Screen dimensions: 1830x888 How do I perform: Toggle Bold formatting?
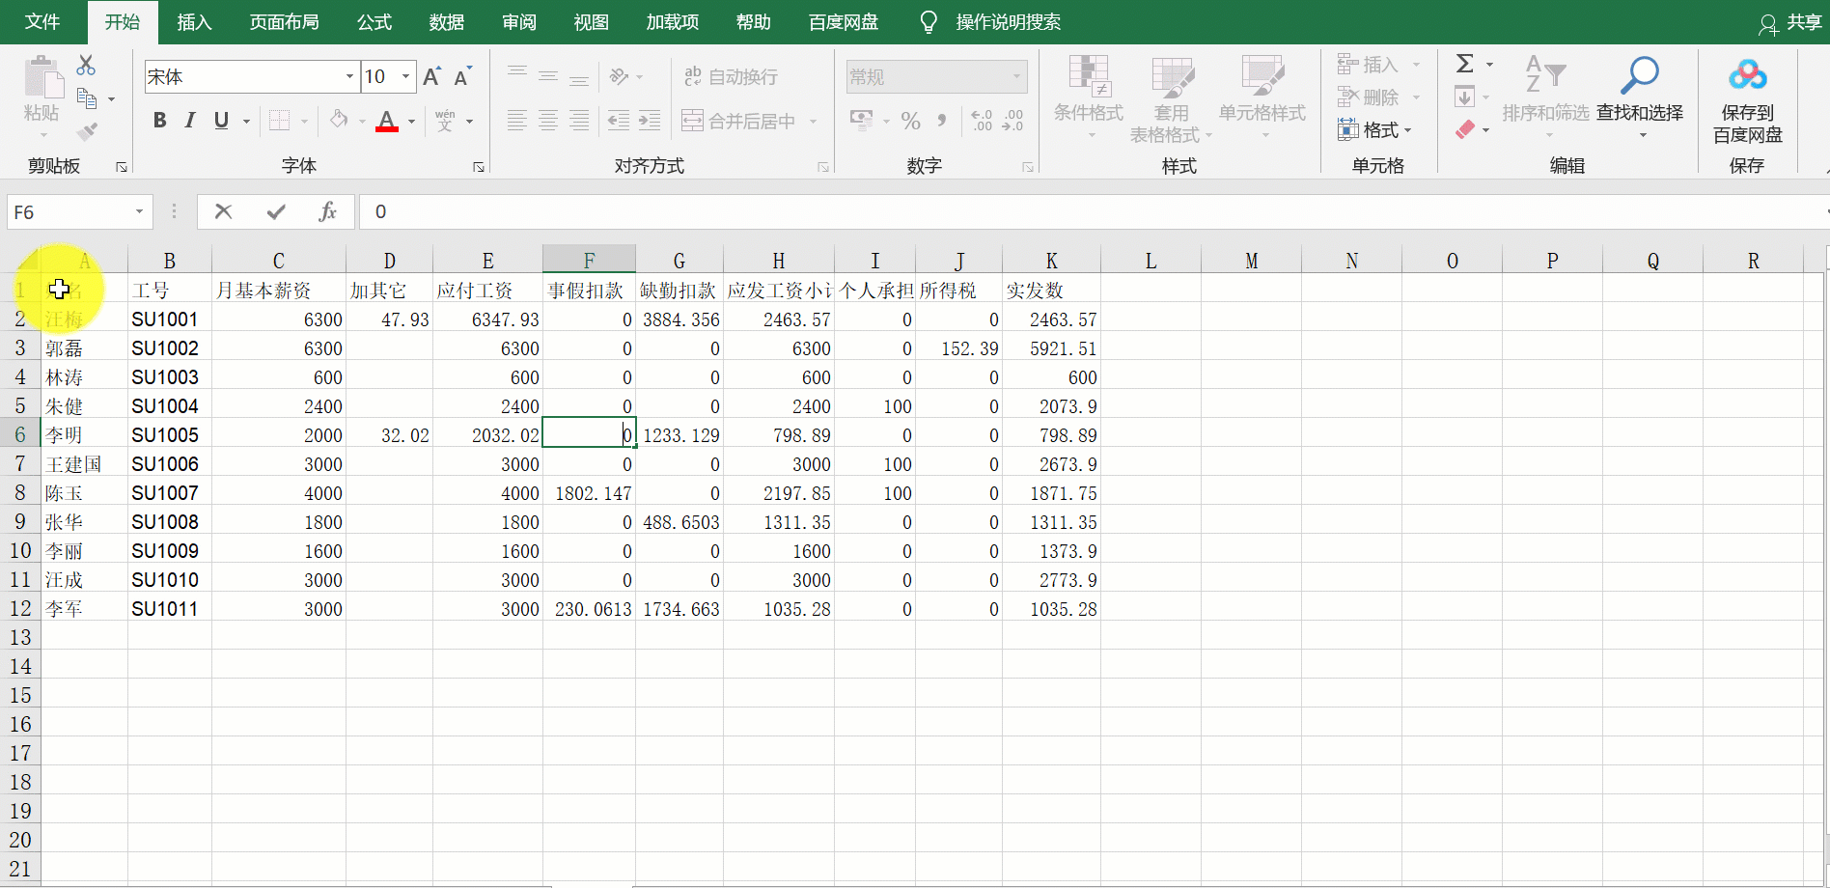(x=159, y=121)
